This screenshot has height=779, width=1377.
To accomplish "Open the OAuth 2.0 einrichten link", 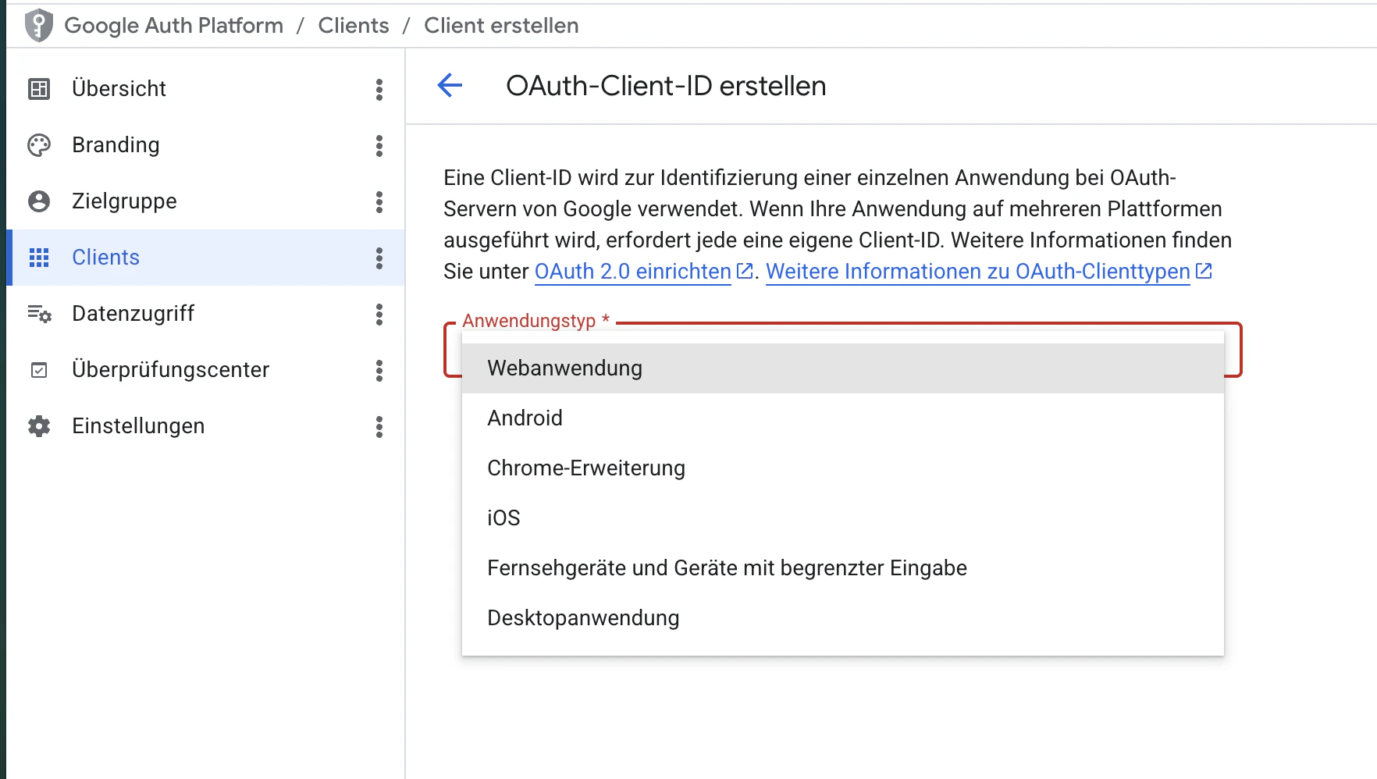I will tap(633, 272).
